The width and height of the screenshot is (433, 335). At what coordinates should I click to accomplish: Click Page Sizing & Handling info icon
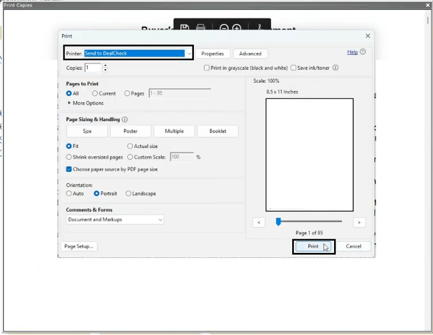coord(125,120)
